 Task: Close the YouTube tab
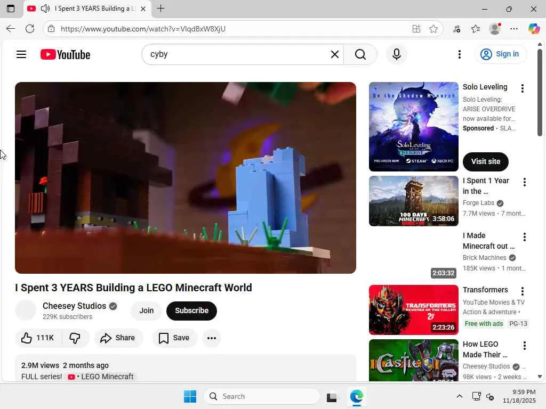click(x=143, y=9)
